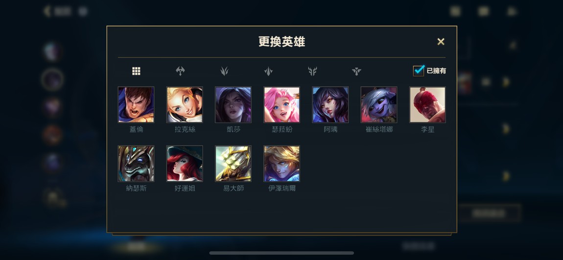Choose the third role filter icon
This screenshot has height=260, width=563.
click(224, 71)
